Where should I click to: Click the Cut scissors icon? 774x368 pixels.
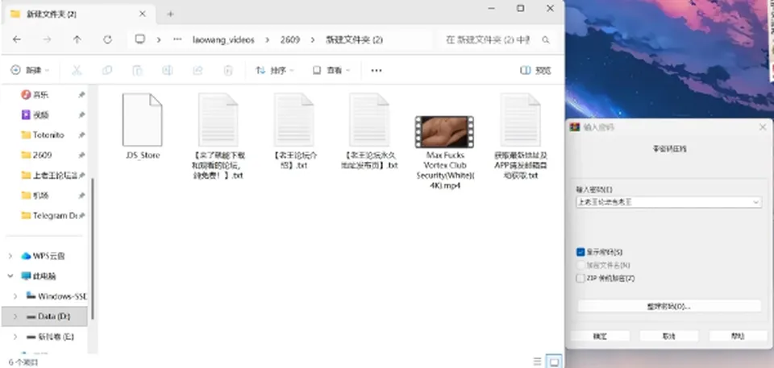tap(77, 71)
